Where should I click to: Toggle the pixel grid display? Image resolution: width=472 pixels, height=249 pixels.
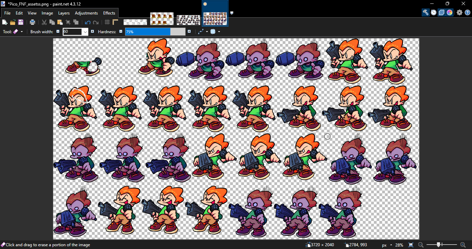click(107, 22)
